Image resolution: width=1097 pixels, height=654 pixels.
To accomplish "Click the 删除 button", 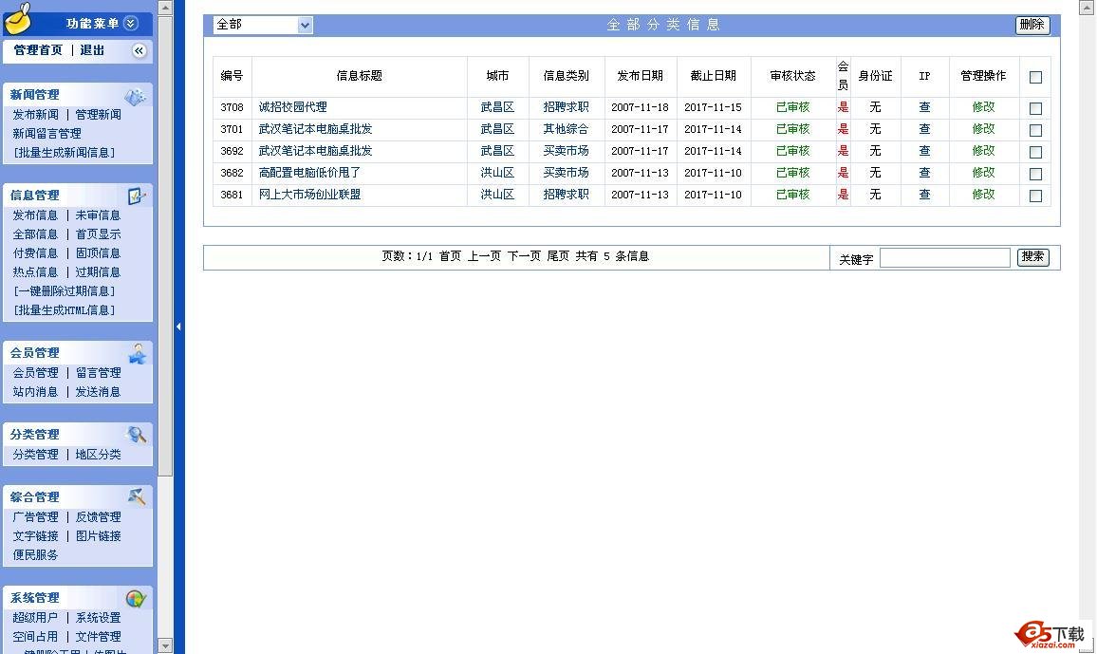I will tap(1032, 25).
